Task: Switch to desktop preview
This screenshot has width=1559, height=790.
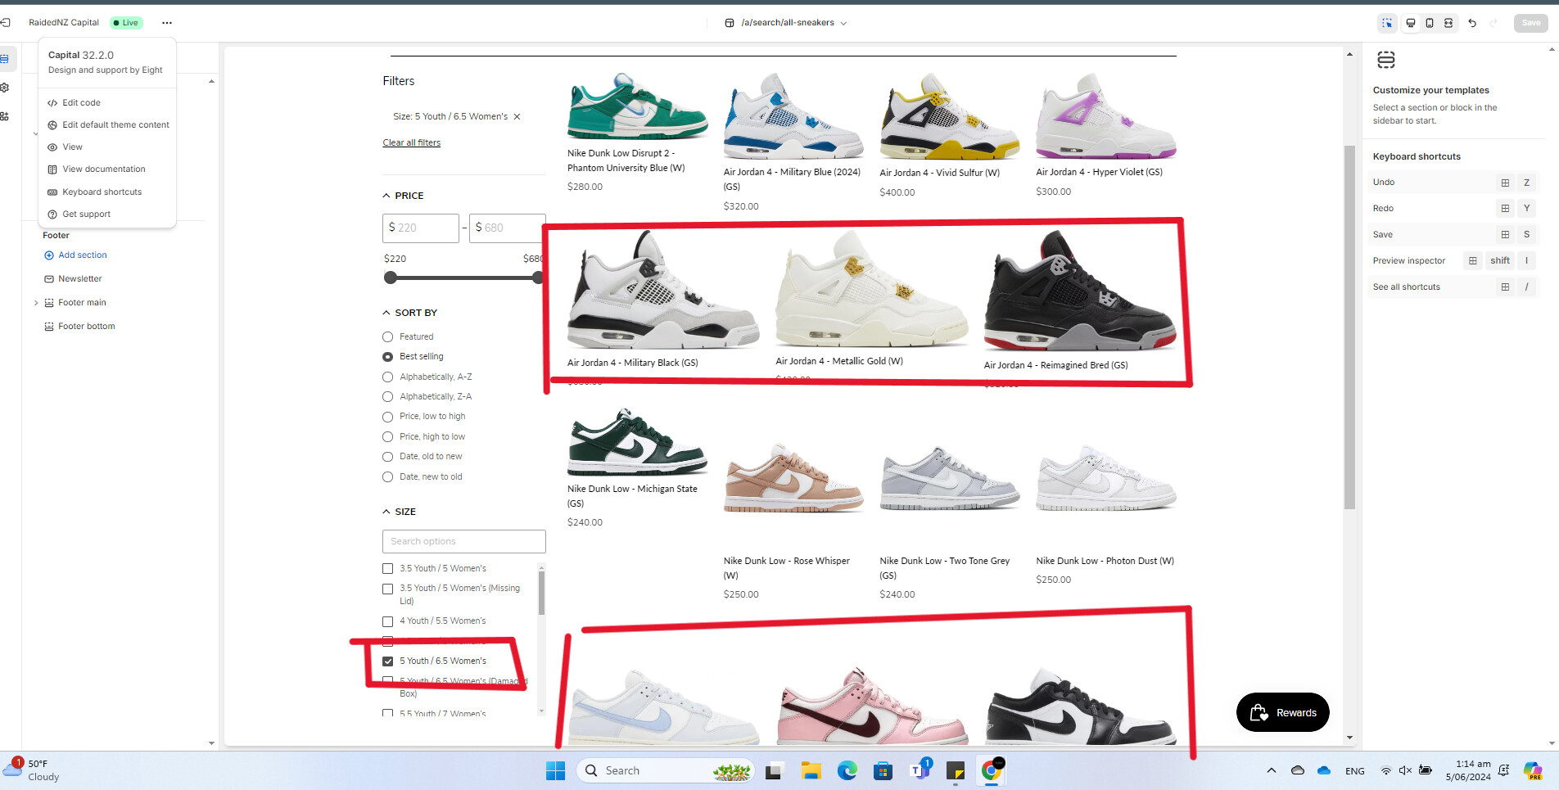Action: [x=1411, y=23]
